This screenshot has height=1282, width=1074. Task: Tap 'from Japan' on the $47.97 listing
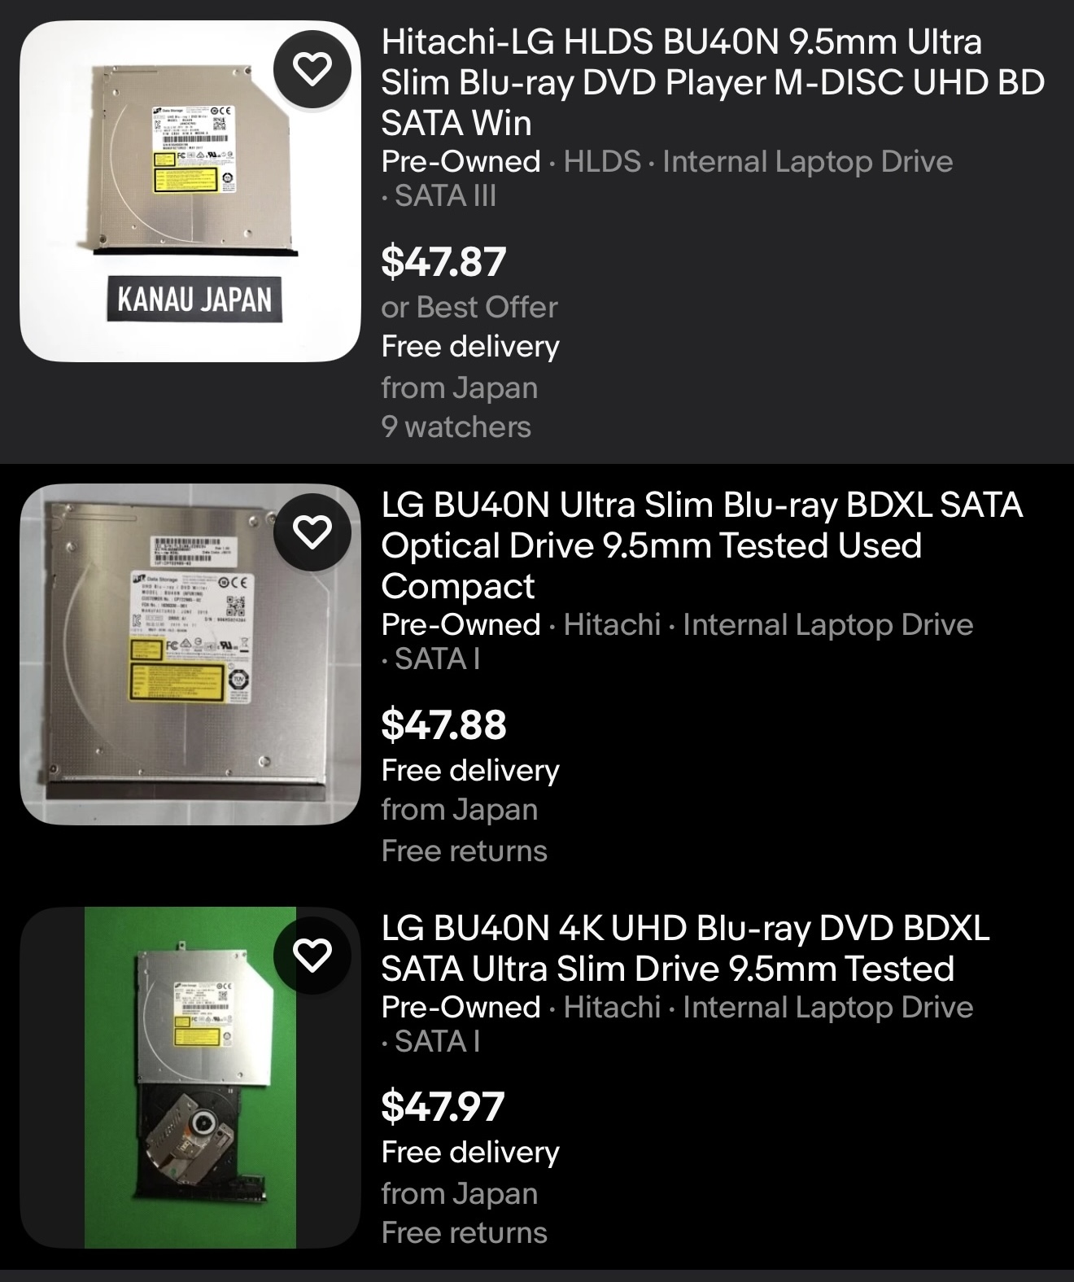click(460, 1193)
